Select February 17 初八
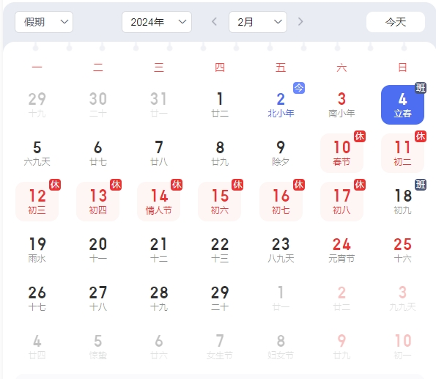The image size is (436, 379). [x=341, y=202]
